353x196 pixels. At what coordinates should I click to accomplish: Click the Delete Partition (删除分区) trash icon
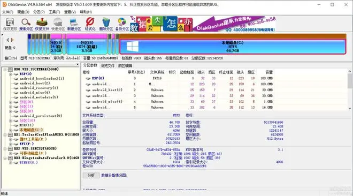106,24
